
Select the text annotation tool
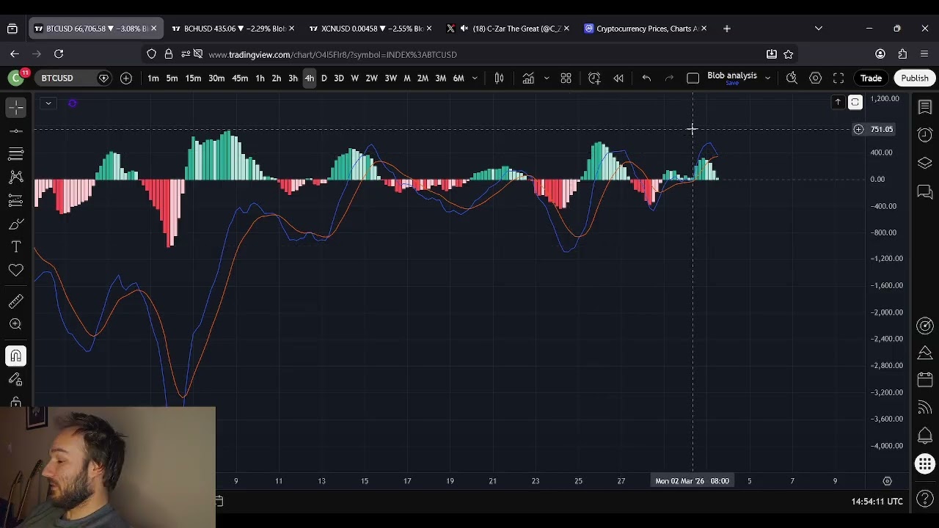(x=16, y=247)
